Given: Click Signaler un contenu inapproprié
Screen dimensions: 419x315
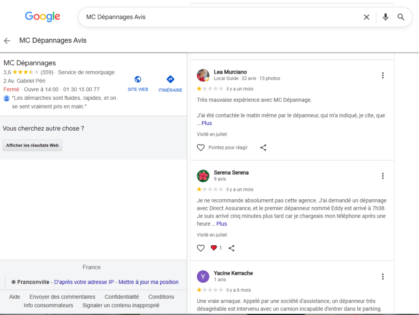Looking at the screenshot, I should (121, 305).
